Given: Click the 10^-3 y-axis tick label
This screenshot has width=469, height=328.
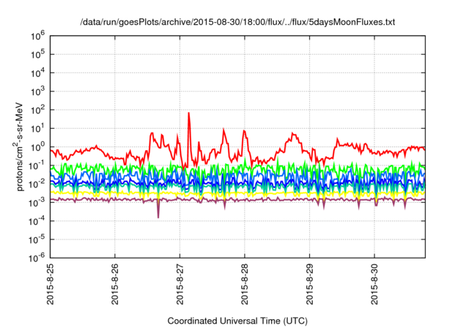Looking at the screenshot, I should 37,203.
